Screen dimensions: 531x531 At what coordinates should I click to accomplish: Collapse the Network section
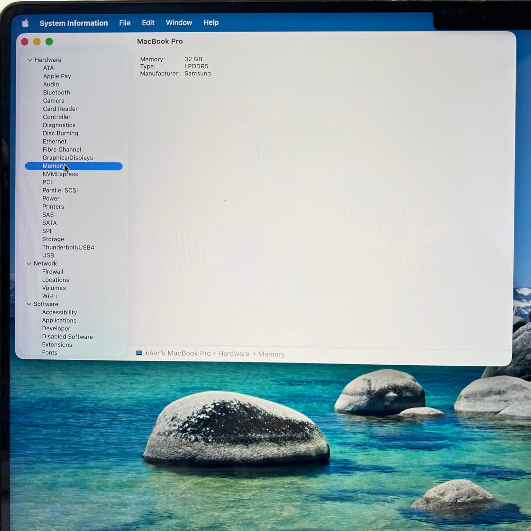click(x=29, y=263)
